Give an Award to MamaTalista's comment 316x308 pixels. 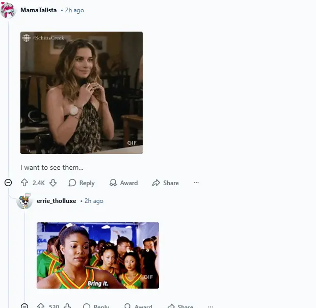[123, 183]
